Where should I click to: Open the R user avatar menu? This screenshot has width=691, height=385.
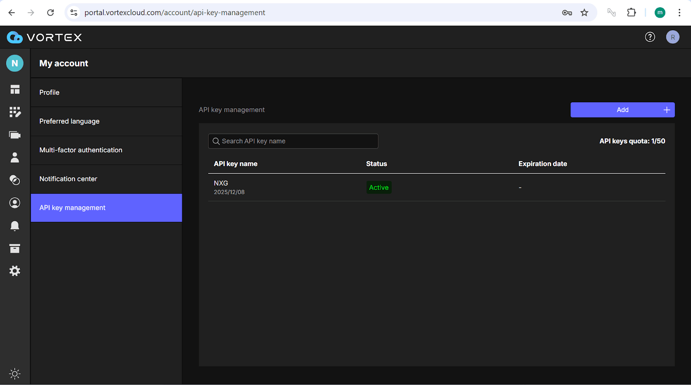pyautogui.click(x=672, y=37)
